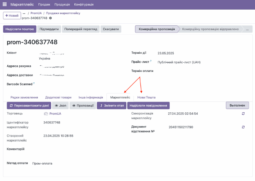Viewport: 255px width, 181px height.
Task: Open the Продукція menu
Action: point(62,4)
